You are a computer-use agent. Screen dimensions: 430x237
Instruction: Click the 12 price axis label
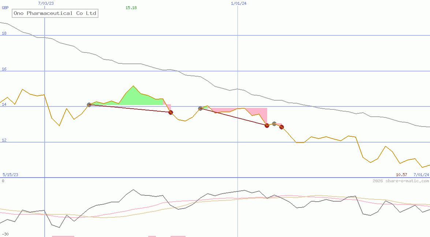(4, 140)
